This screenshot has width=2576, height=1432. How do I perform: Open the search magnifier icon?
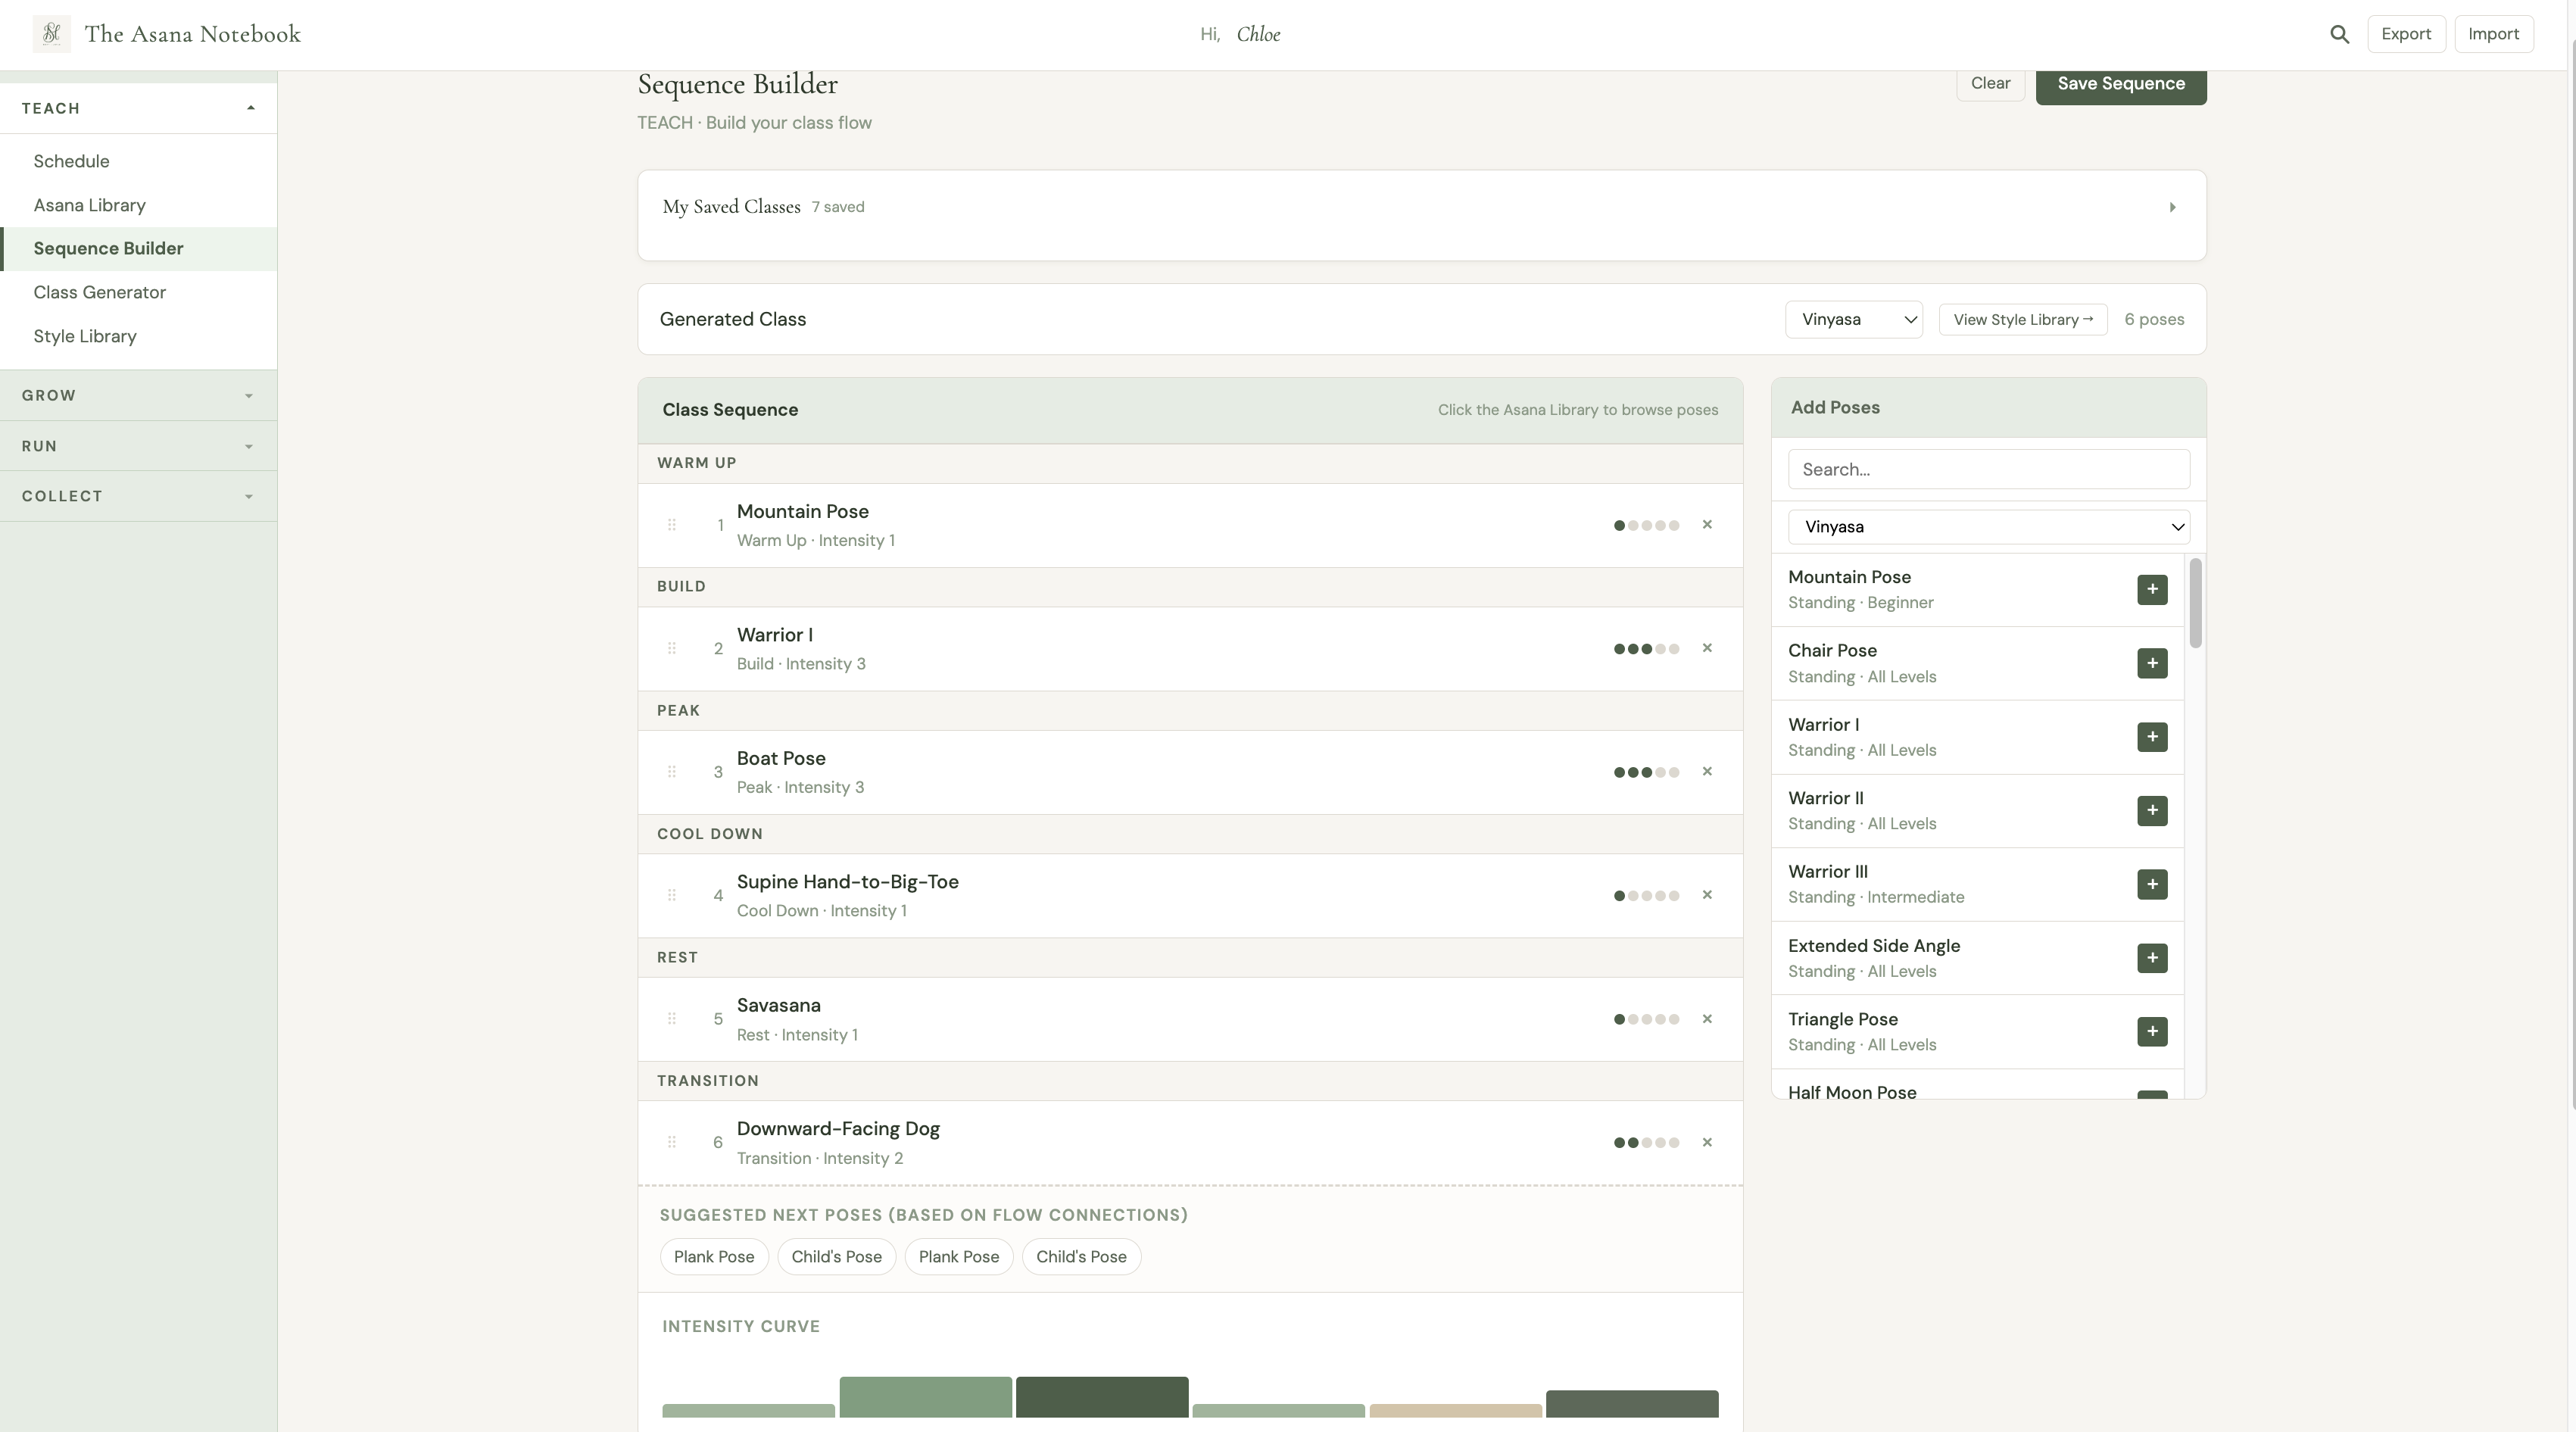pos(2339,34)
